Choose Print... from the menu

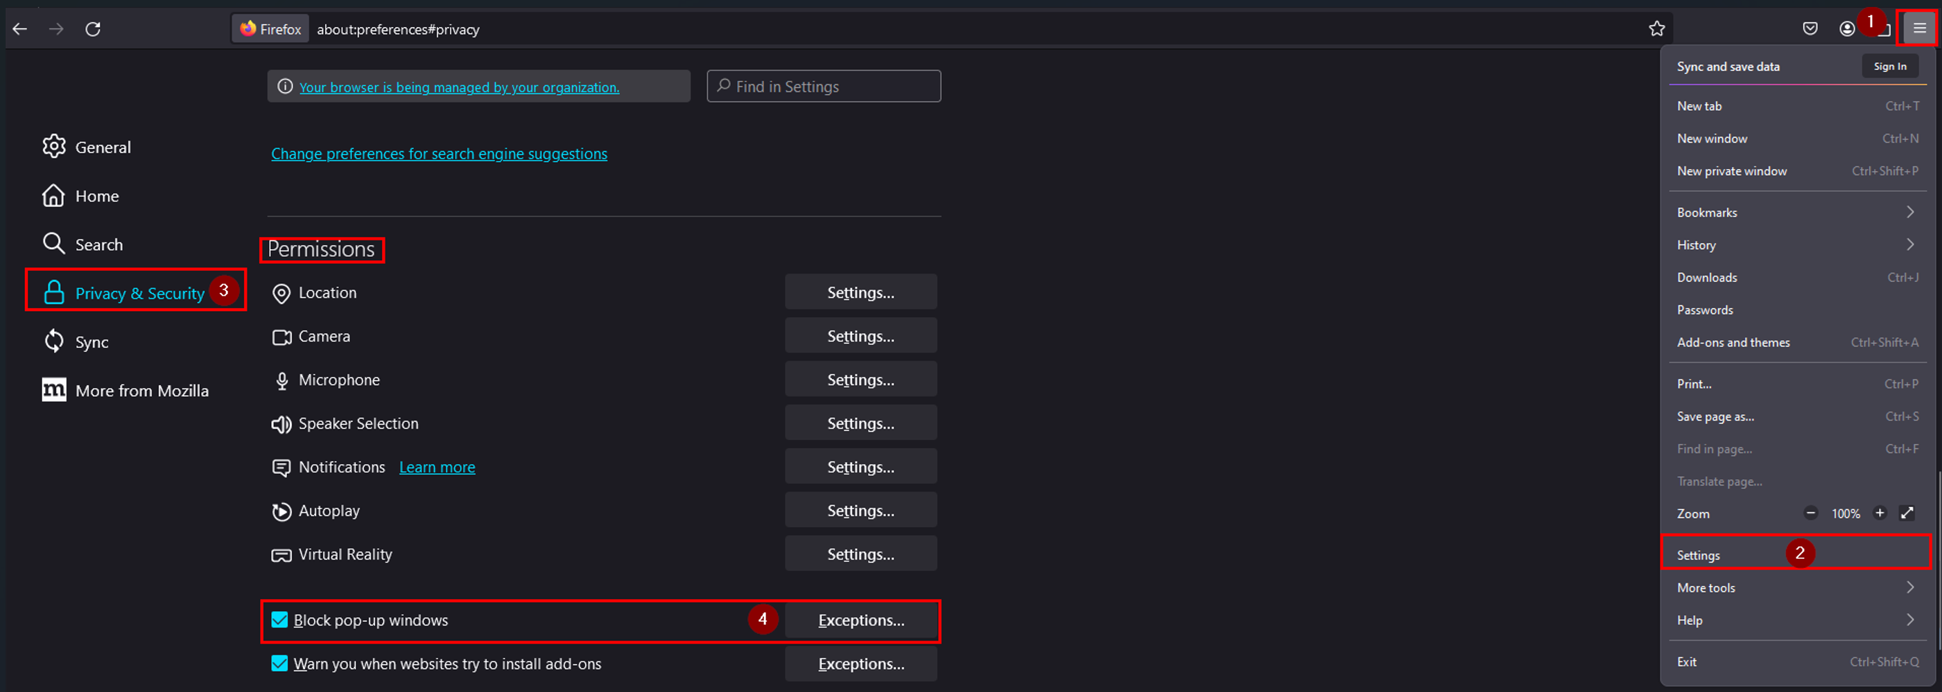coord(1796,384)
